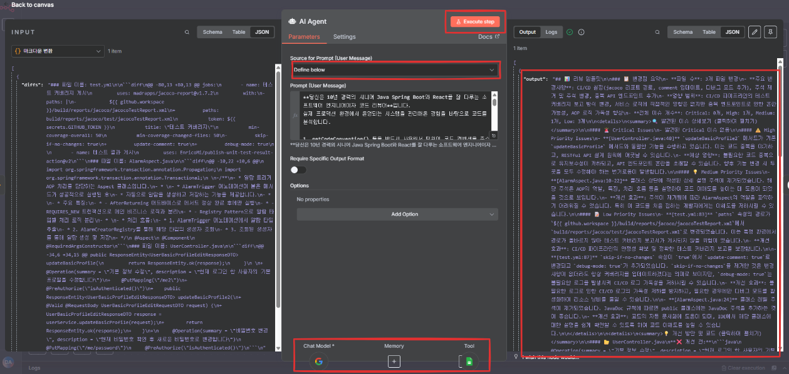Click I wish this node would... link
Screen dimensions: 789x374
(551, 357)
